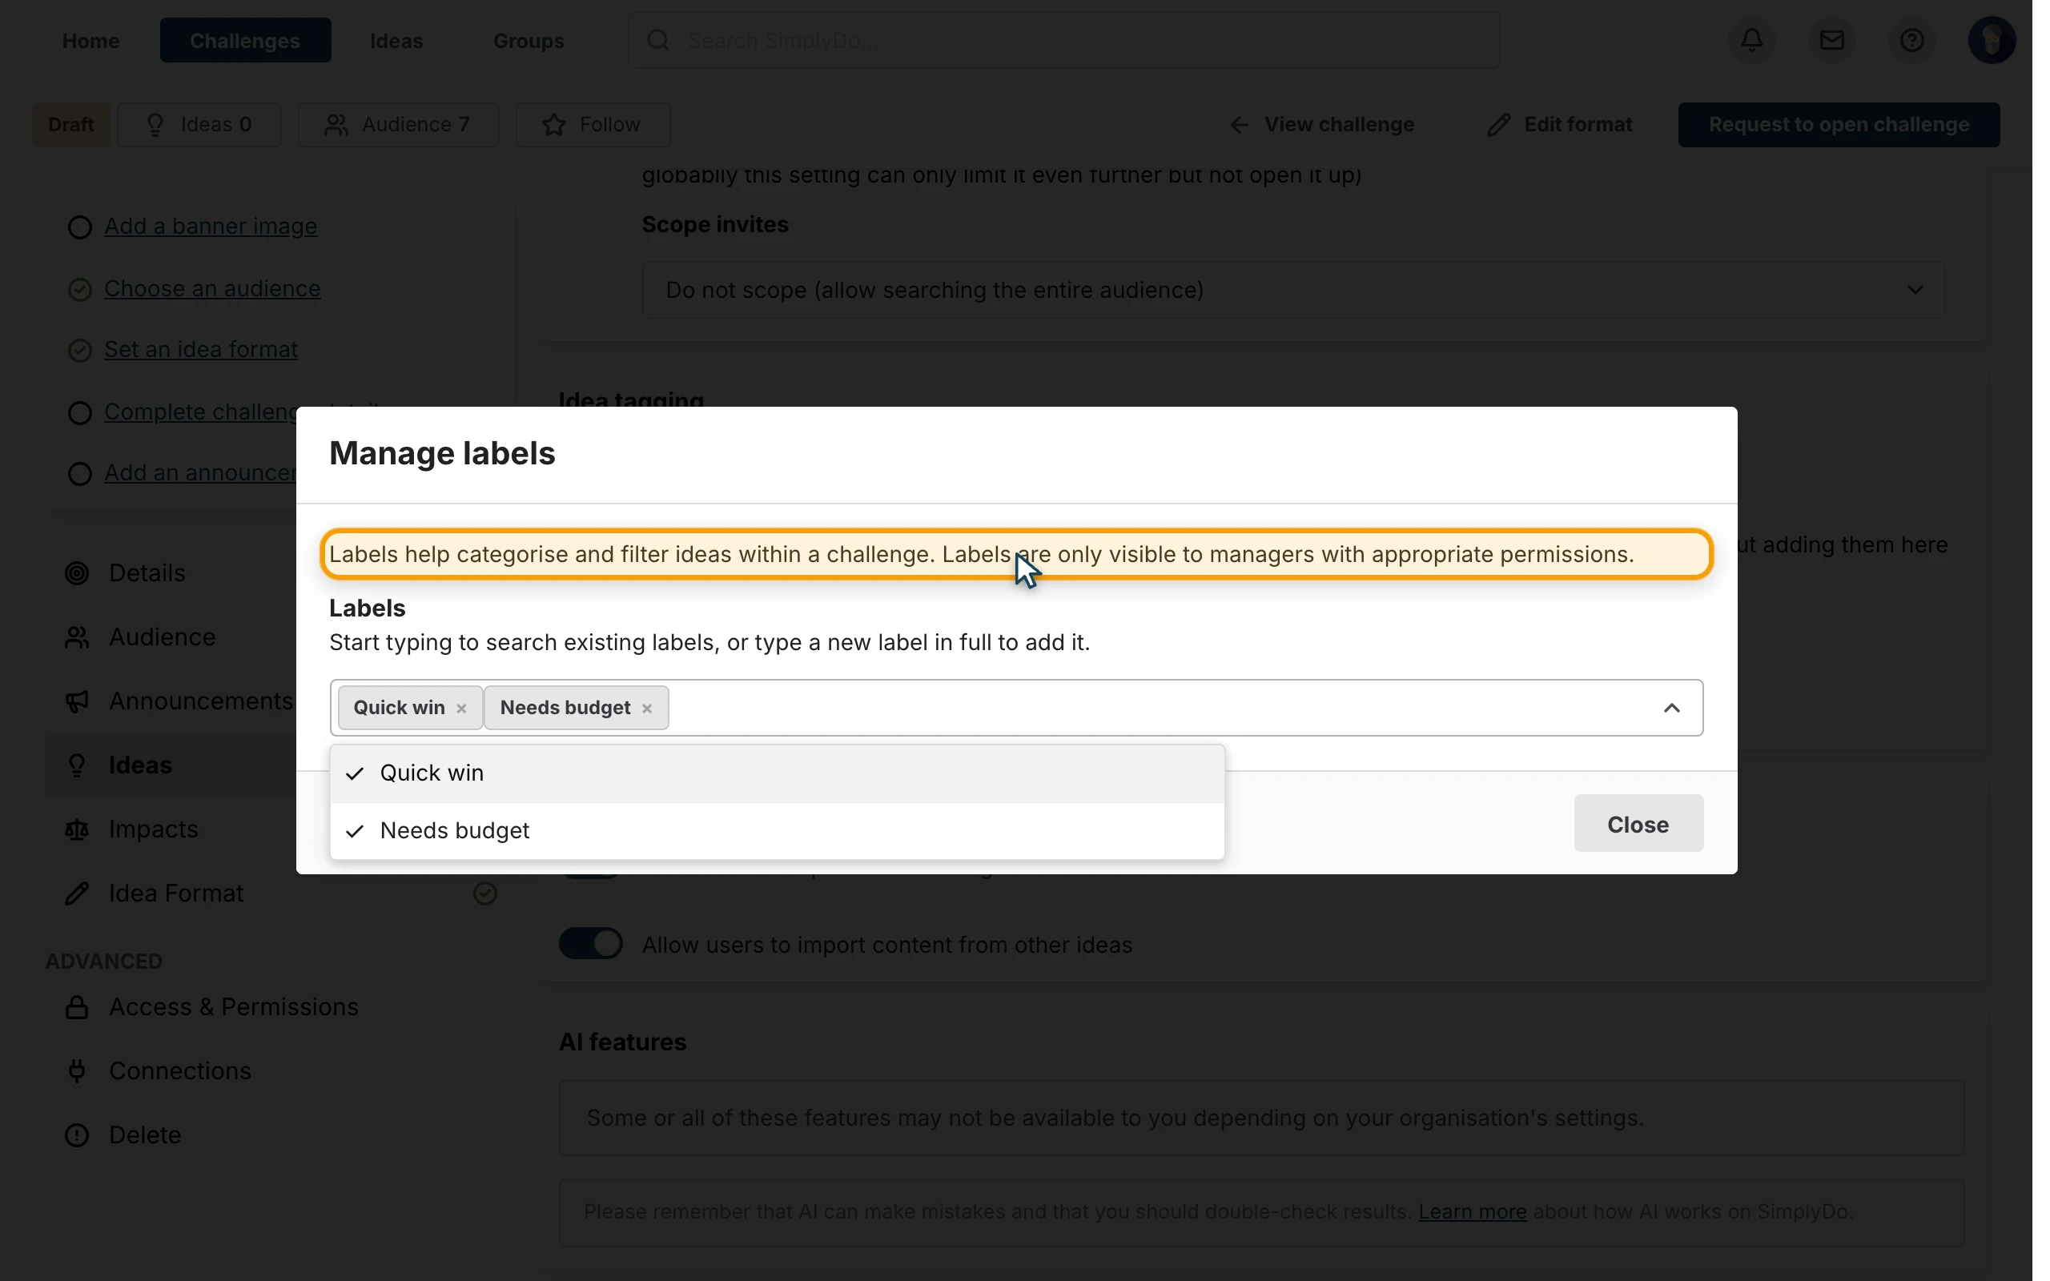Click the Learn more link about AI
This screenshot has width=2050, height=1281.
(1473, 1211)
